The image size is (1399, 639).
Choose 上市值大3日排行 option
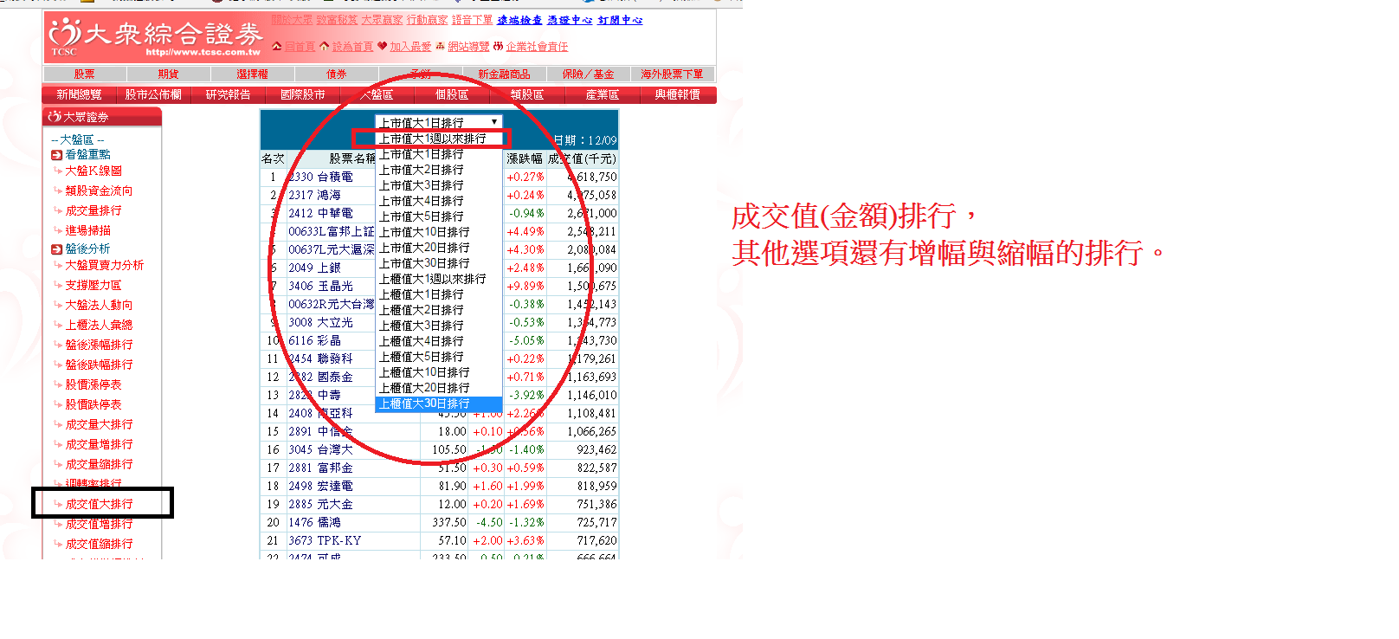[x=439, y=185]
